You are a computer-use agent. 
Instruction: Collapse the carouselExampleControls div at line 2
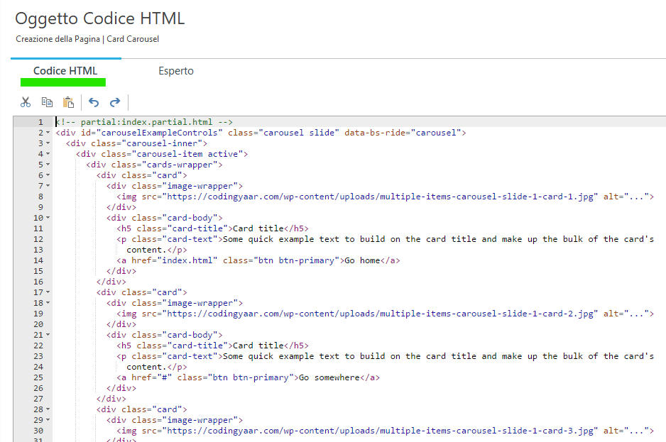point(48,133)
